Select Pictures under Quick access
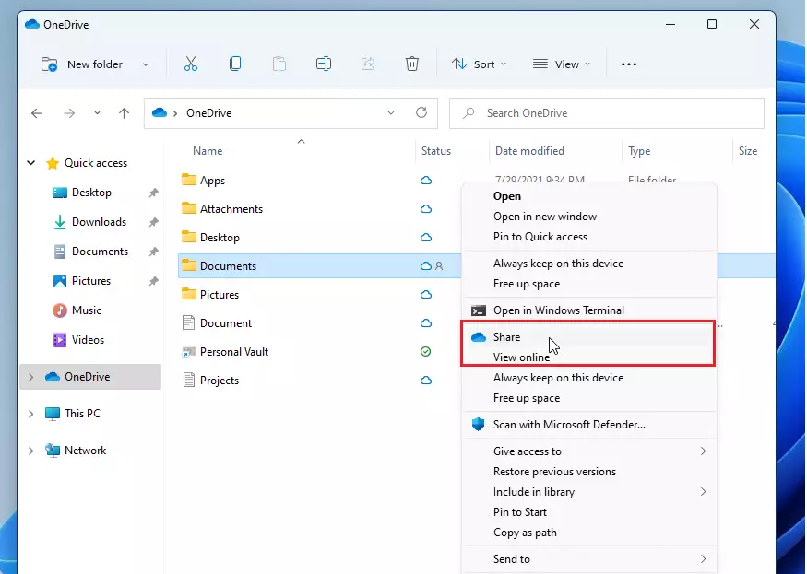 (x=91, y=281)
